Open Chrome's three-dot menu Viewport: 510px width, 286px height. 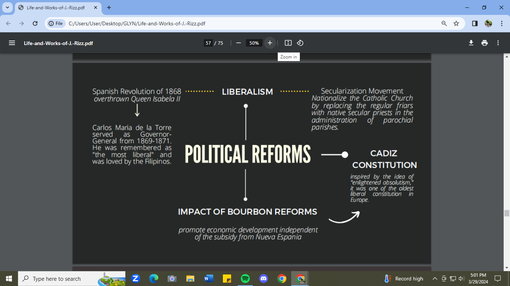coord(501,23)
